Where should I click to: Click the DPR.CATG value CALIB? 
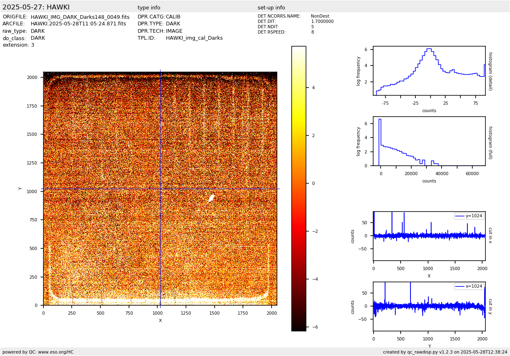173,17
